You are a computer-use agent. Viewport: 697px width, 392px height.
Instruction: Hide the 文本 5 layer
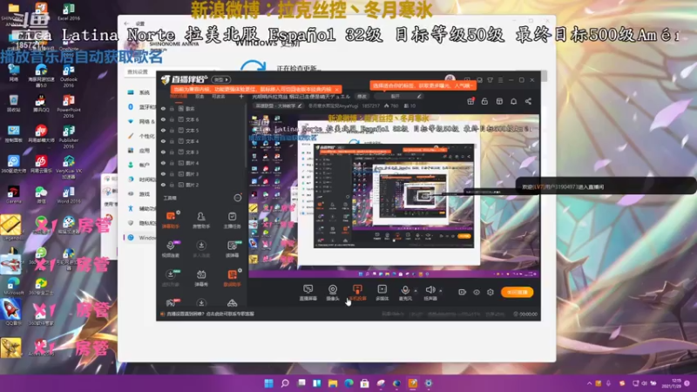(x=163, y=130)
